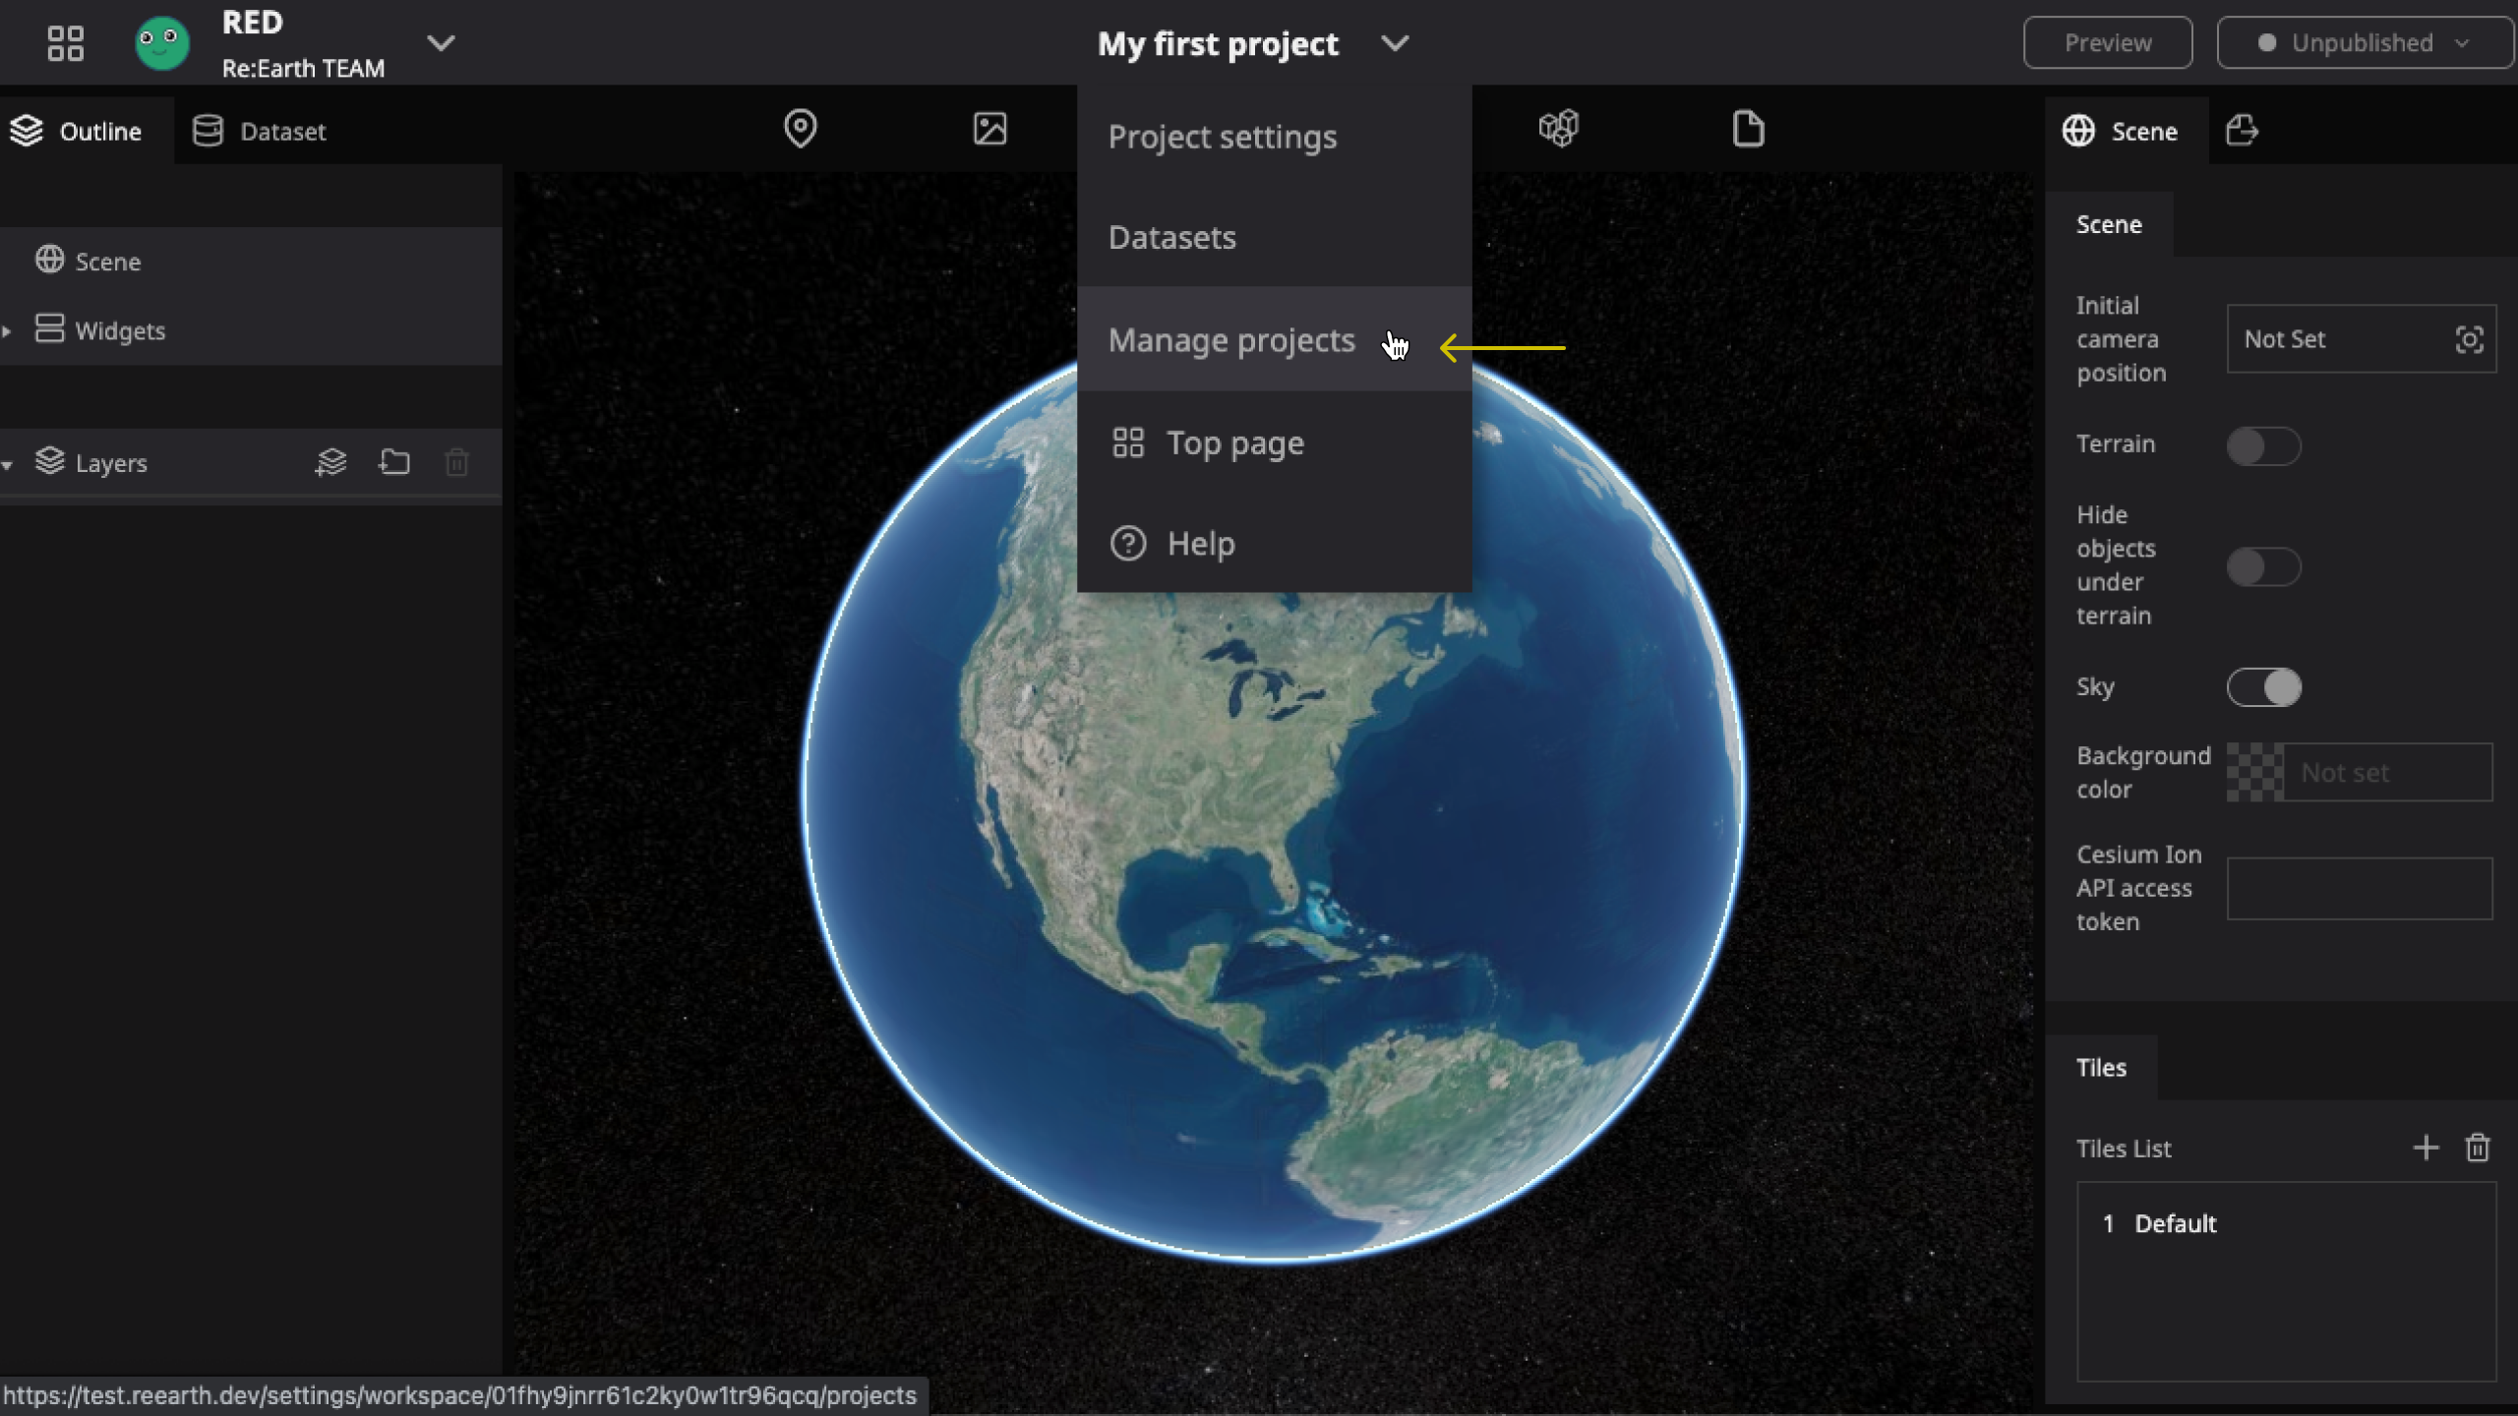Select the Add Marker icon in toolbar

[x=799, y=128]
